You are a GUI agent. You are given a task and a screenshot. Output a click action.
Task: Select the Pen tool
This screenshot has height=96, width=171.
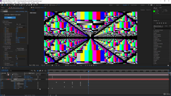point(22,5)
